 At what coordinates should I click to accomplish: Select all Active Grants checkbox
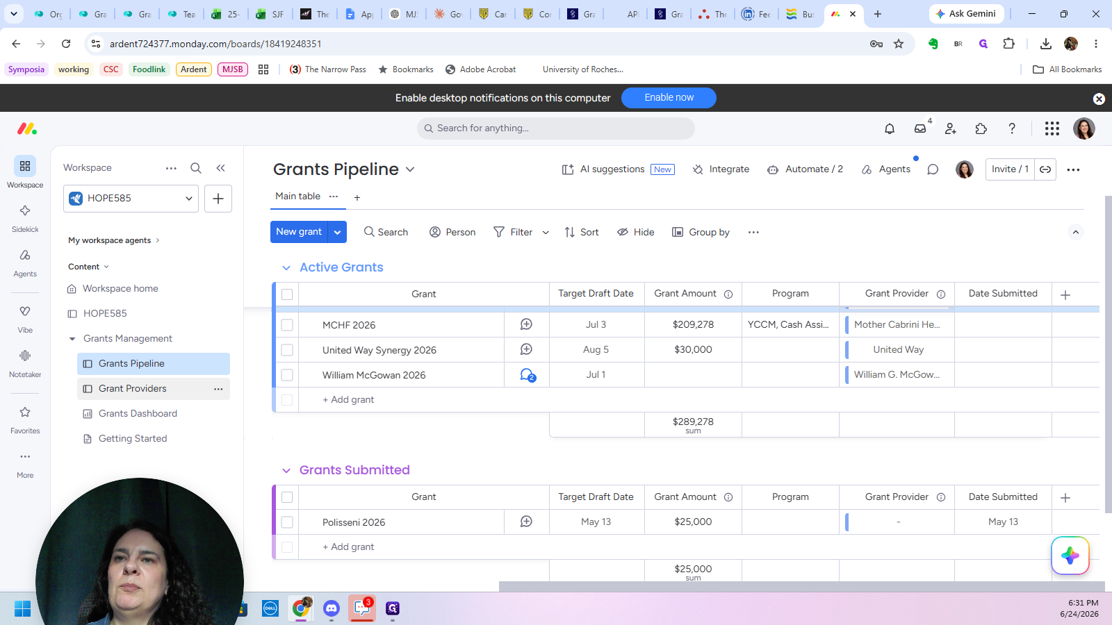(x=287, y=294)
